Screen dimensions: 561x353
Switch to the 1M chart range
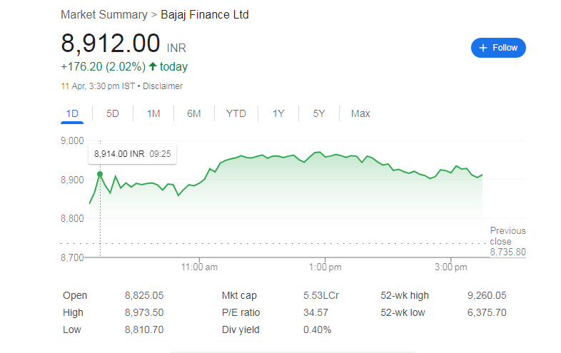(153, 113)
